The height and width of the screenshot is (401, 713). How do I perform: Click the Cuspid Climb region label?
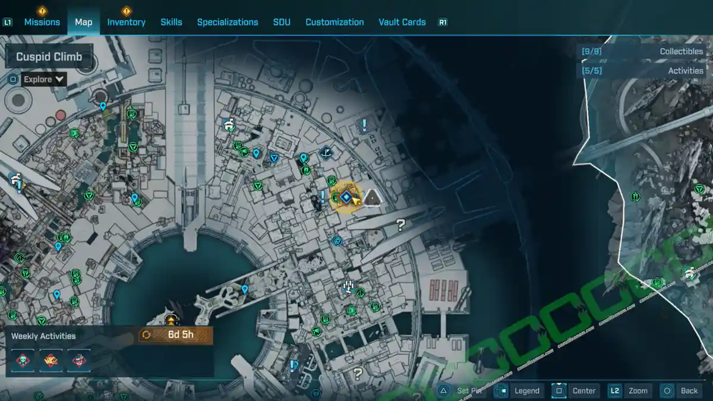(x=49, y=58)
